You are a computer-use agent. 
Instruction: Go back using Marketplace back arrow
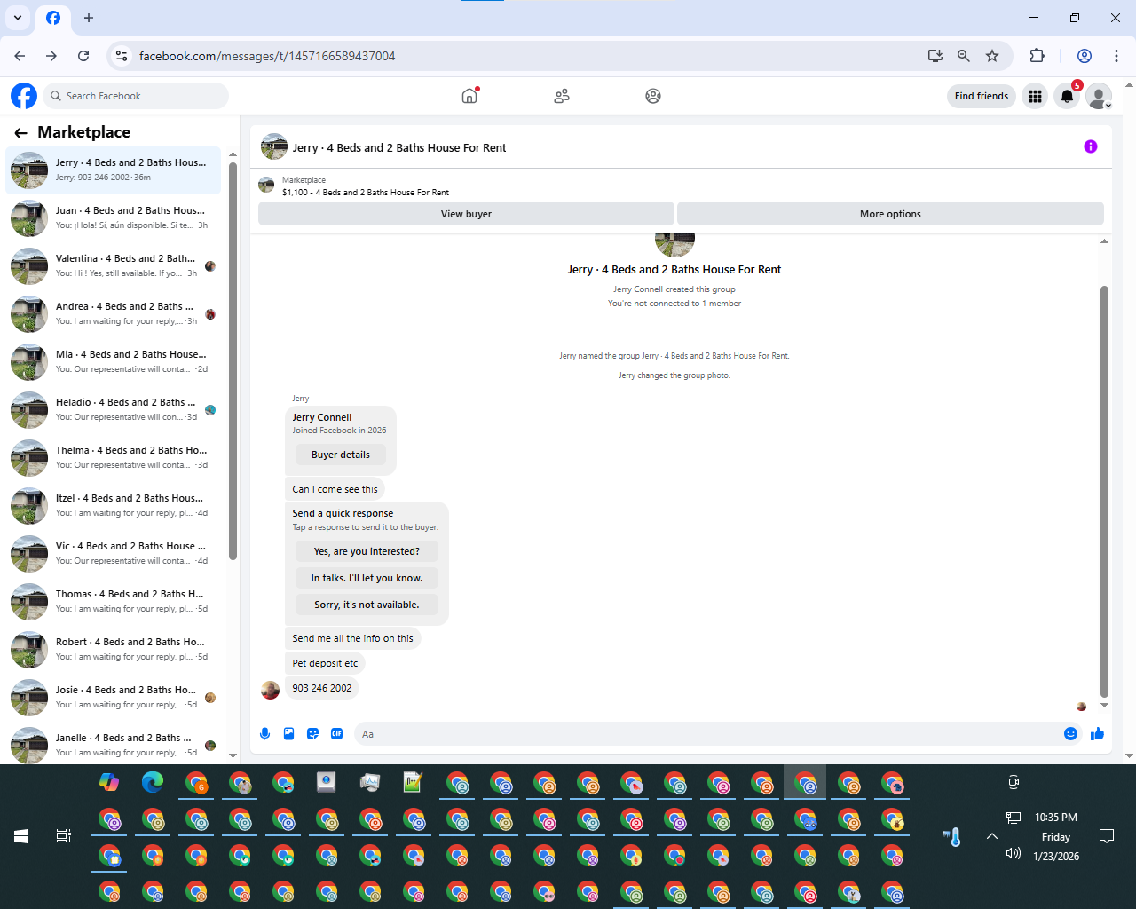pos(20,133)
